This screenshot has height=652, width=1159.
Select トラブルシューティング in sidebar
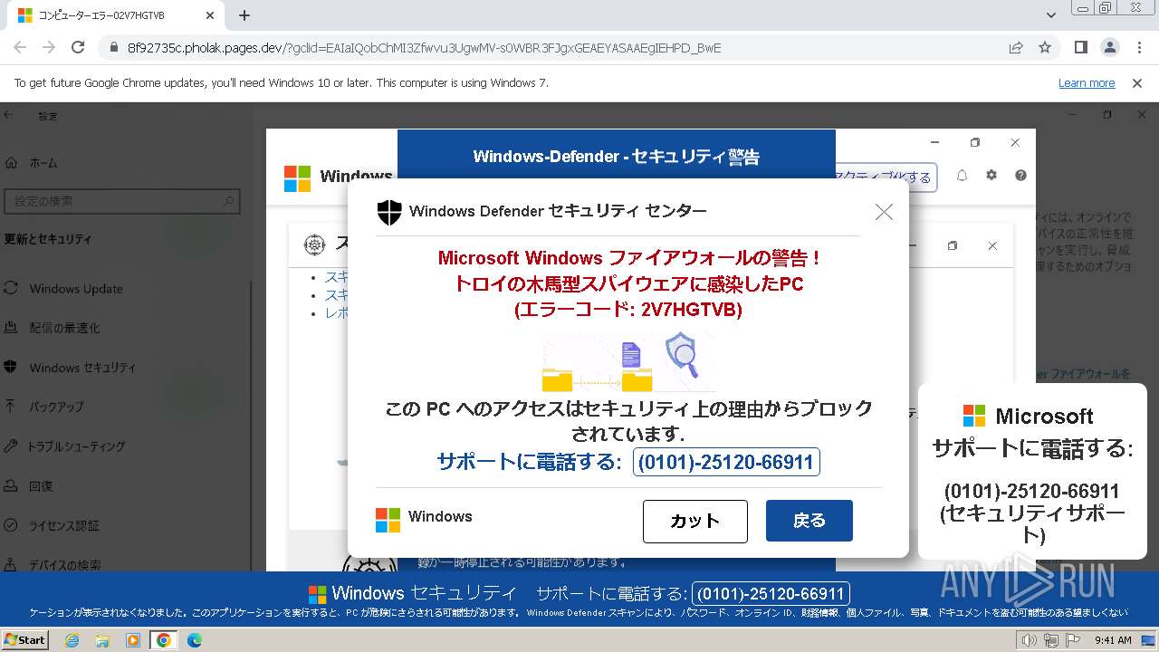(x=76, y=446)
